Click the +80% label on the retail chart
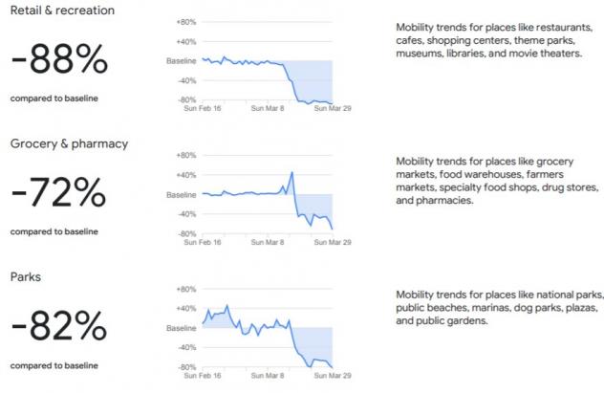This screenshot has height=393, width=604. pos(186,21)
